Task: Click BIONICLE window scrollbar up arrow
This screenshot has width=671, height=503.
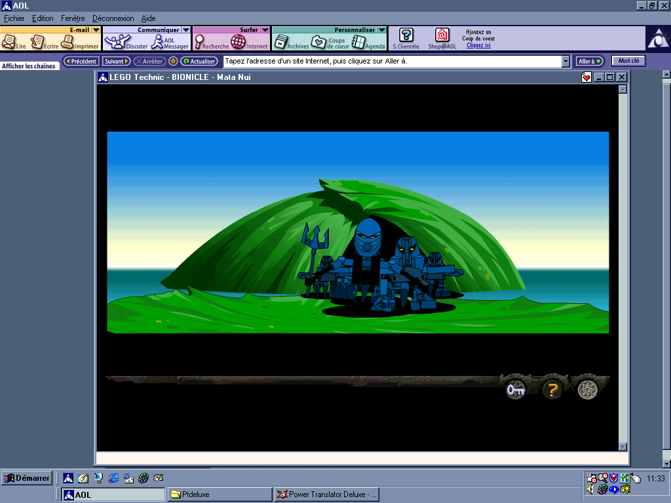Action: tap(623, 89)
